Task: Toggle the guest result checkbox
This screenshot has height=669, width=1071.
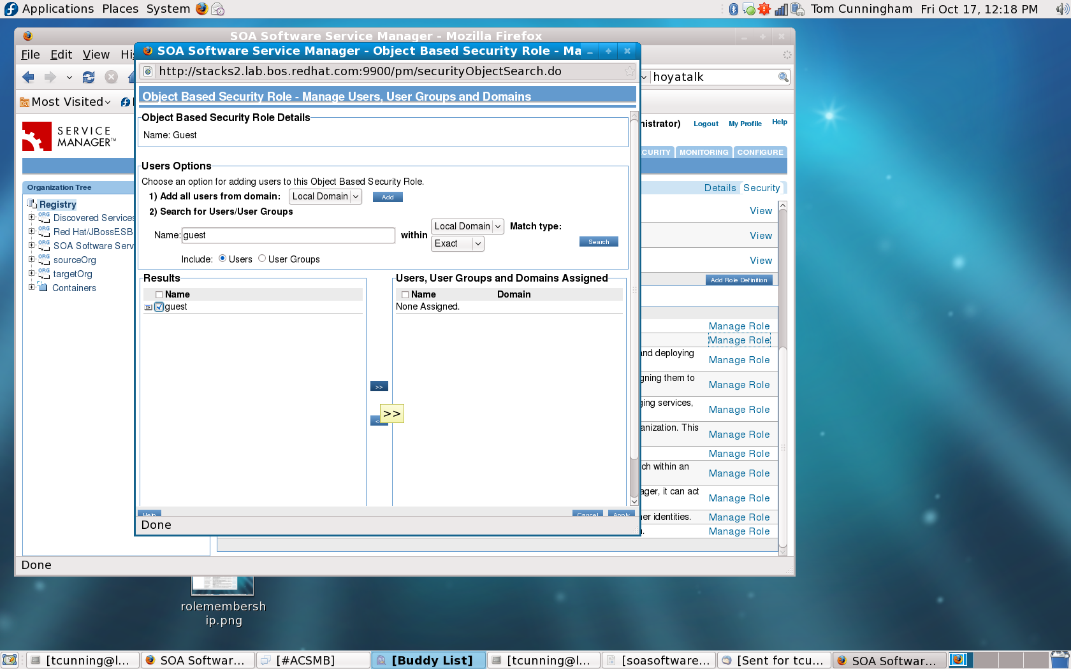Action: (159, 306)
